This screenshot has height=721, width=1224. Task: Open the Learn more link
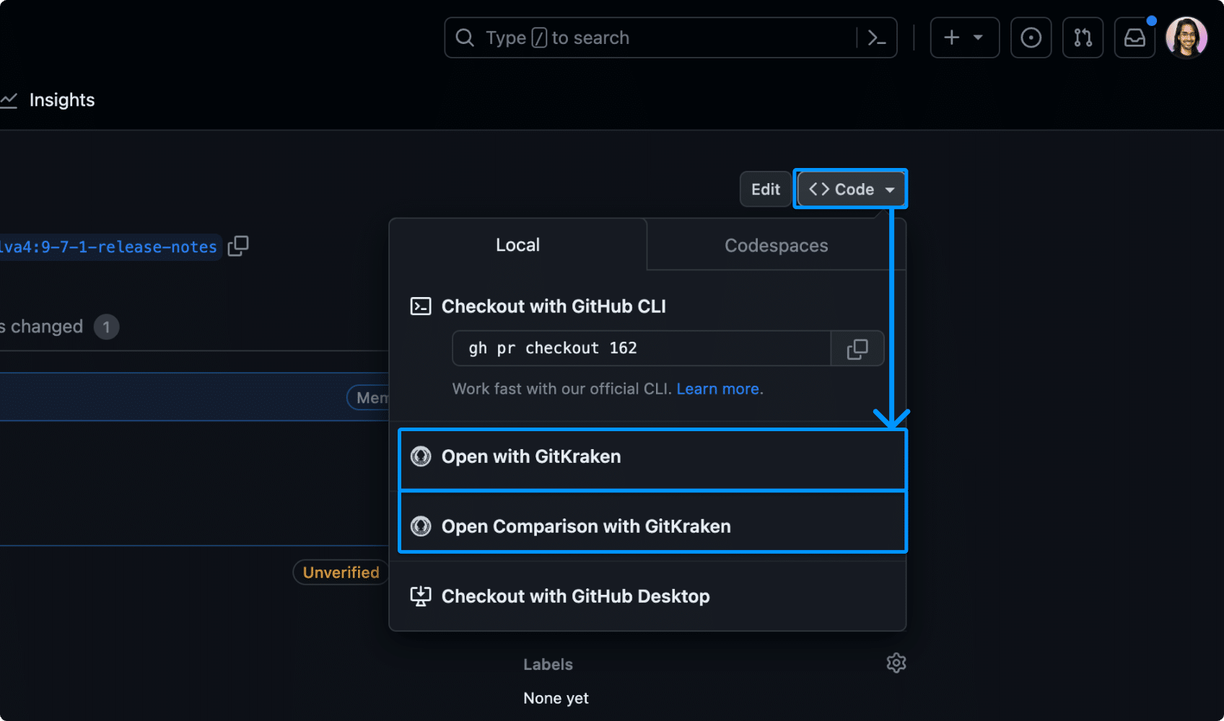coord(718,389)
